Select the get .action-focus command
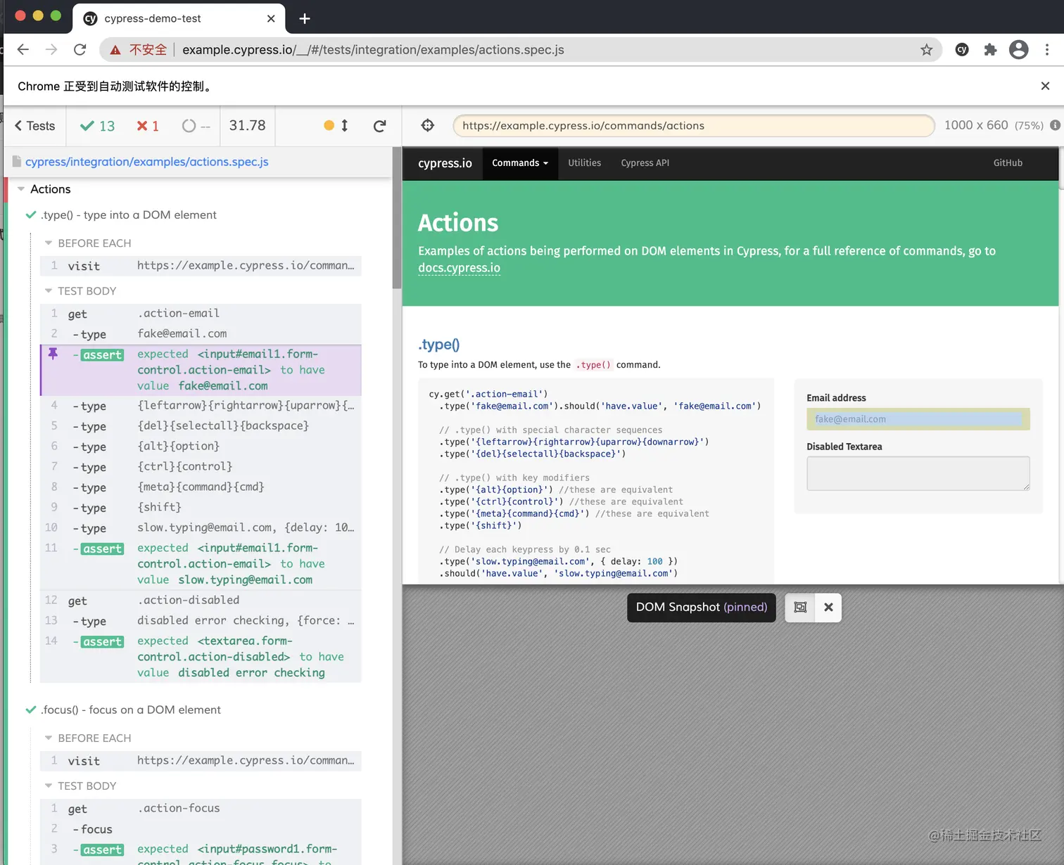This screenshot has height=865, width=1064. point(201,809)
